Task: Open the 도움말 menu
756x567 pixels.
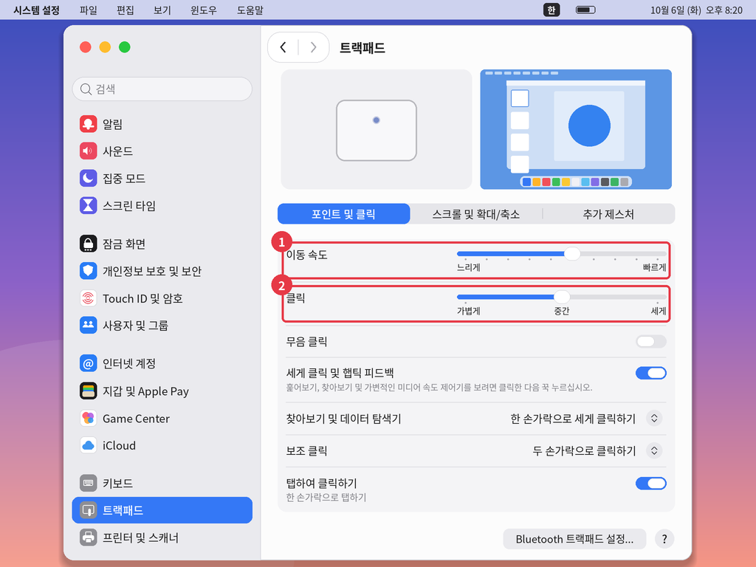Action: (250, 10)
